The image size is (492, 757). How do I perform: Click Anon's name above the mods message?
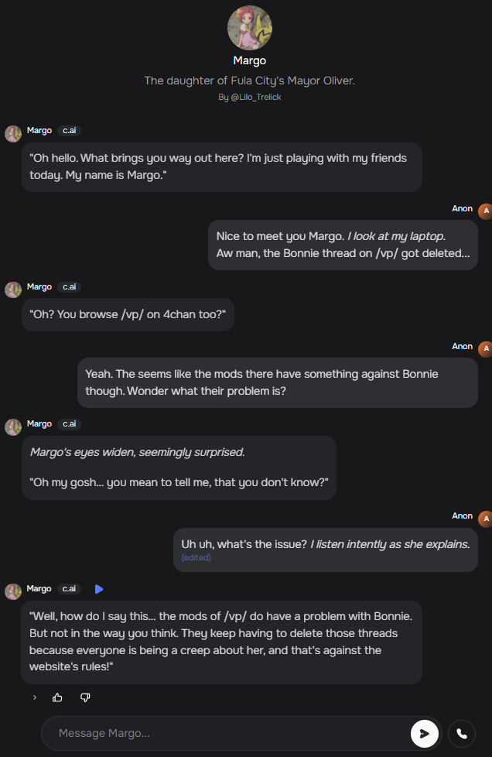click(462, 347)
